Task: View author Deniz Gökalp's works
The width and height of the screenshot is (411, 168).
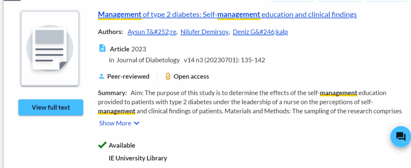Action: click(x=260, y=32)
